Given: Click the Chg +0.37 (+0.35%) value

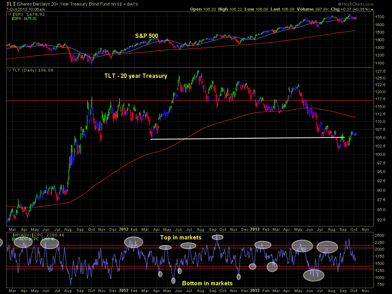Looking at the screenshot, I should click(x=350, y=9).
